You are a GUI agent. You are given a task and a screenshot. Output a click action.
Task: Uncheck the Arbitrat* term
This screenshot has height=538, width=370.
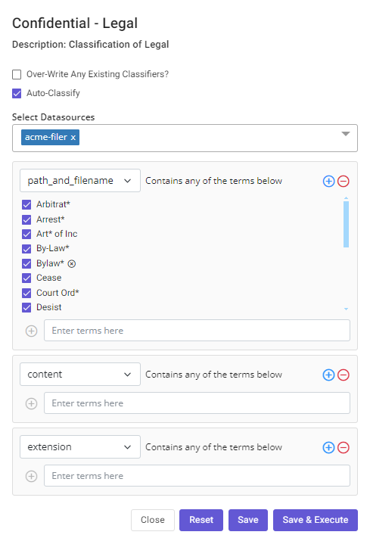(x=26, y=204)
